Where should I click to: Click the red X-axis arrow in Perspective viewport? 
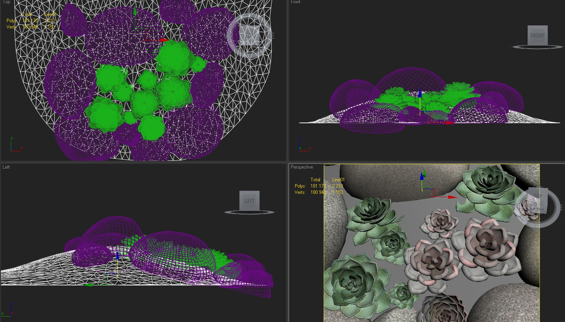pos(452,197)
